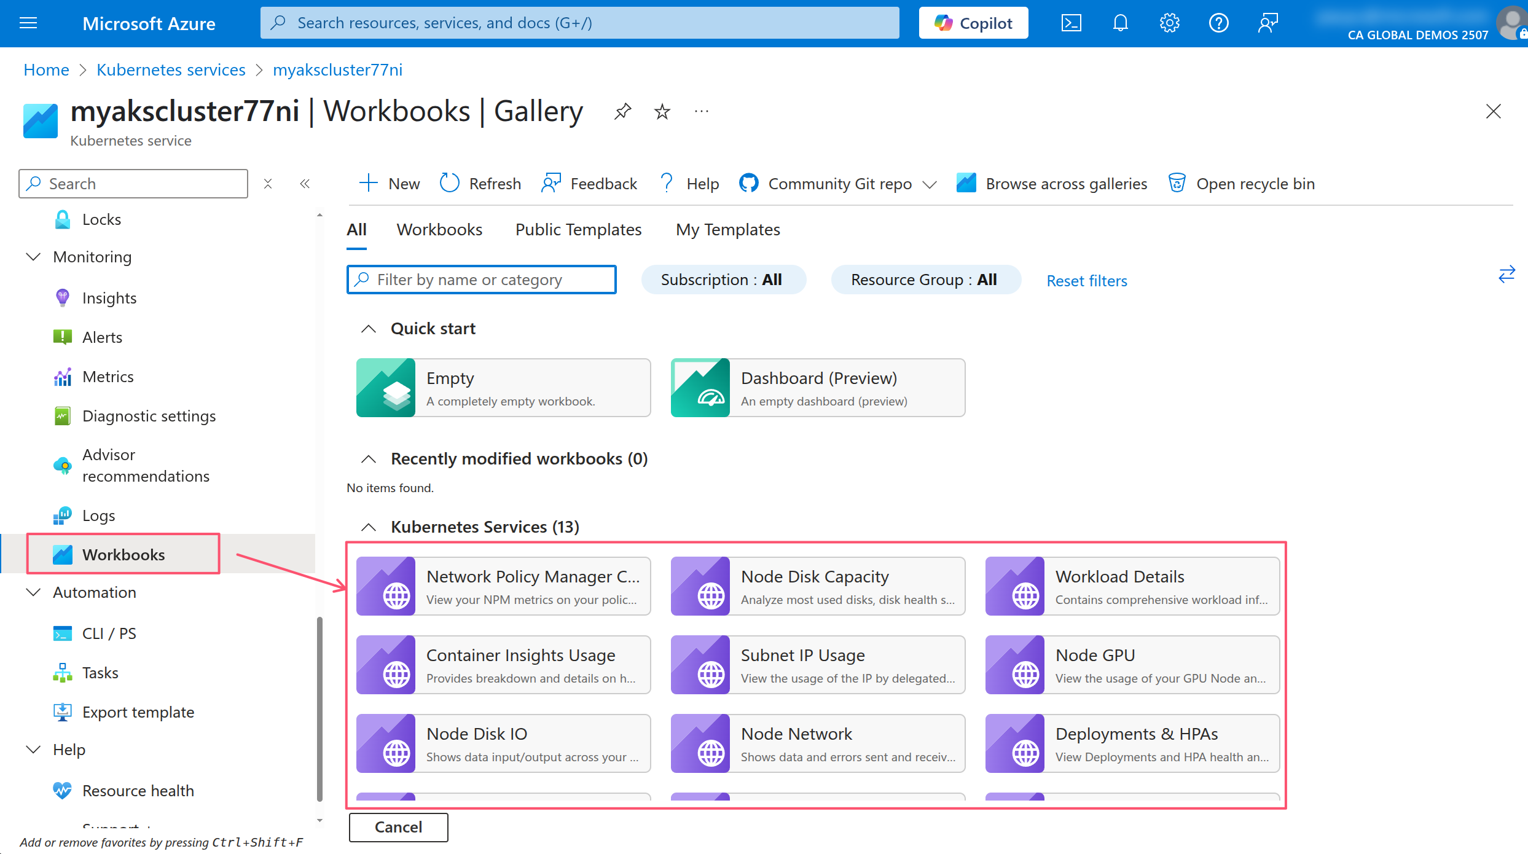Viewport: 1528px width, 854px height.
Task: Collapse Recently modified workbooks section
Action: pos(368,459)
